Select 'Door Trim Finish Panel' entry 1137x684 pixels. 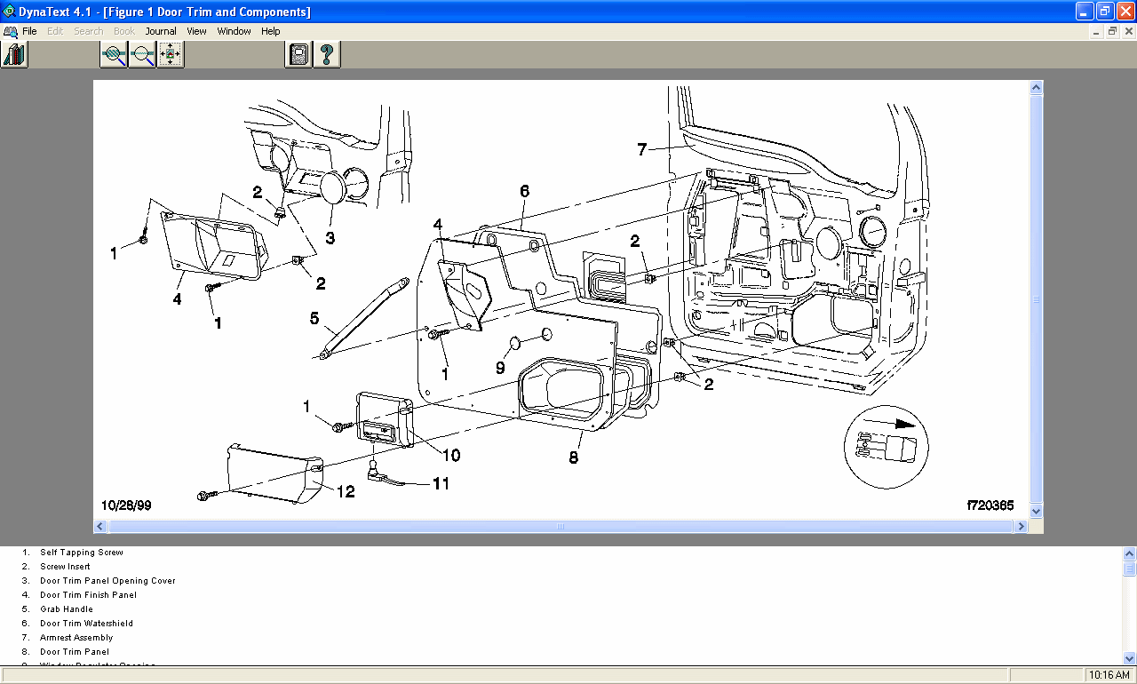click(x=88, y=595)
